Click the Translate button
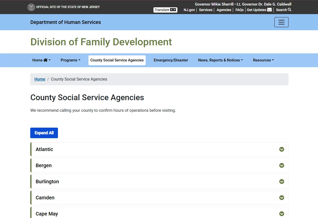This screenshot has width=318, height=218. [x=165, y=10]
